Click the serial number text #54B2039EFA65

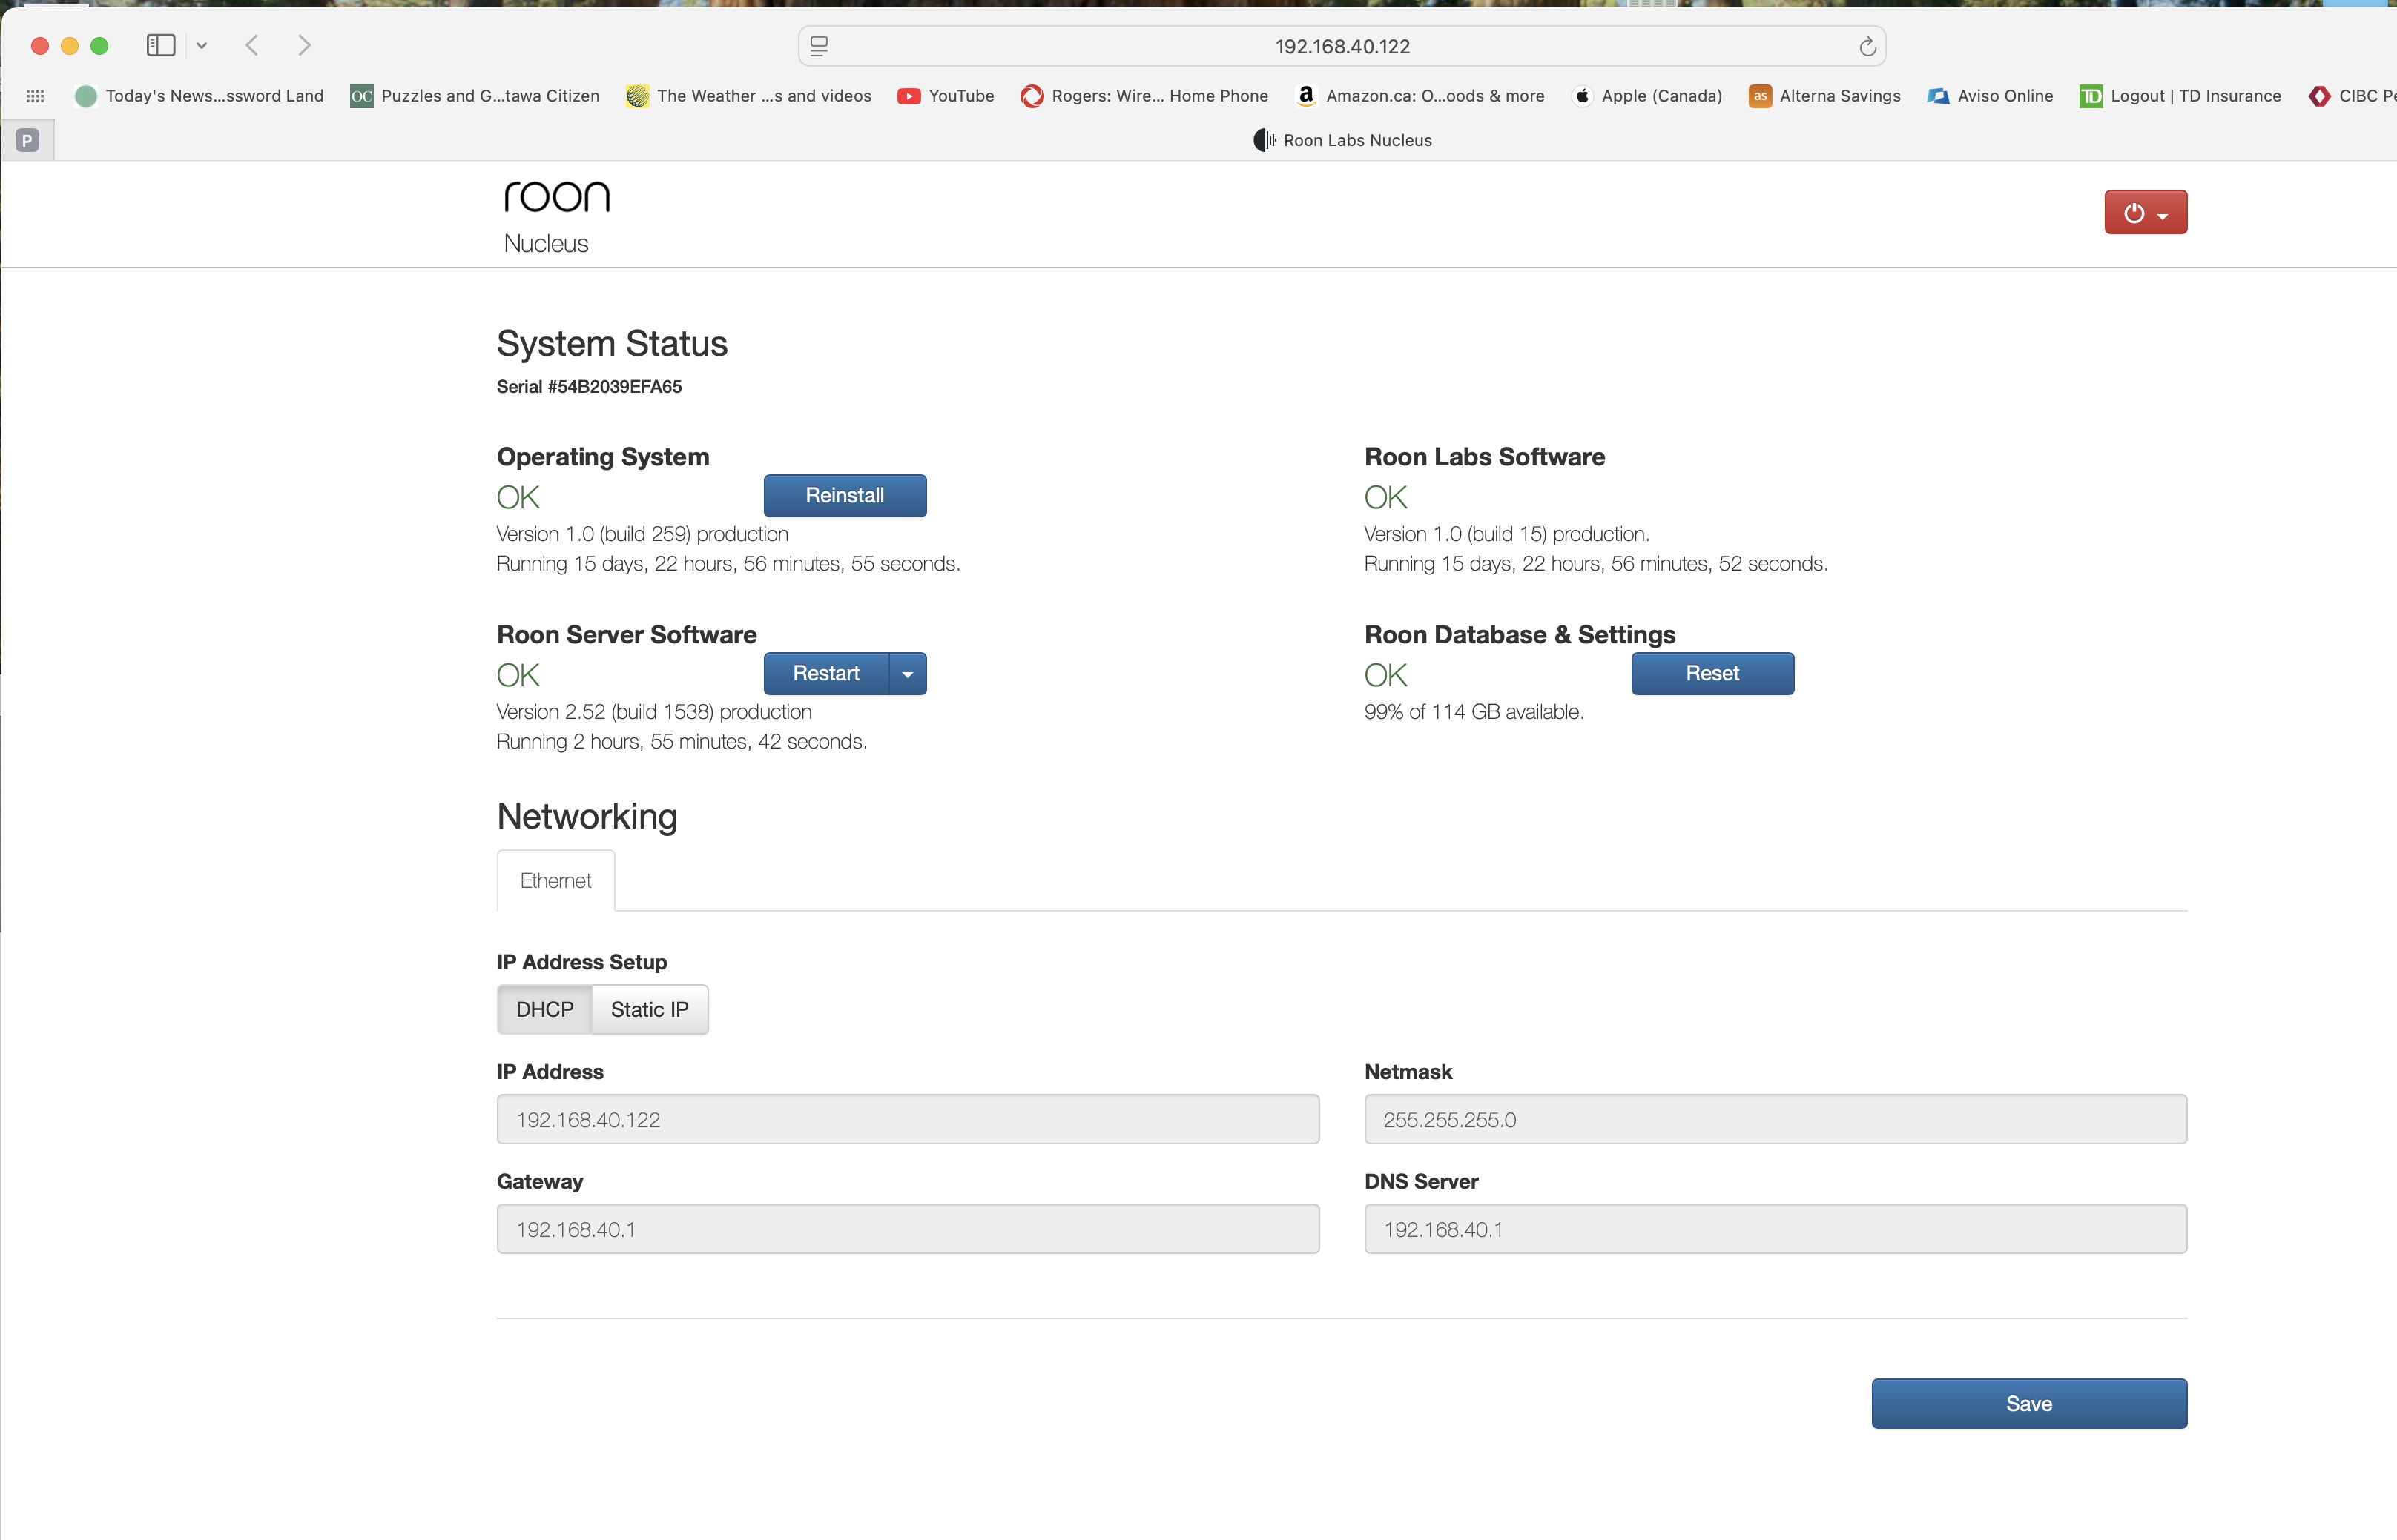614,387
